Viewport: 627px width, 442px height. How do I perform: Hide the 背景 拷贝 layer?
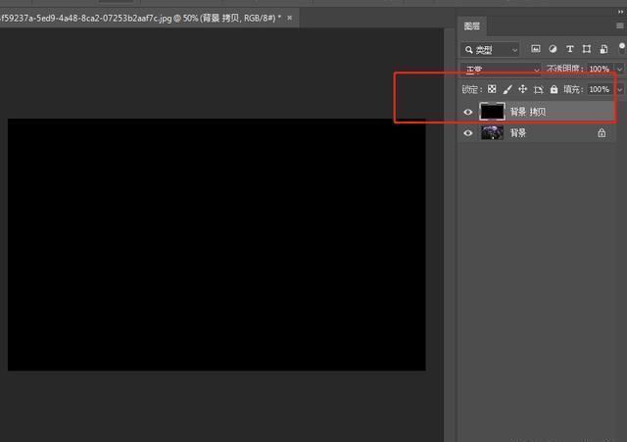click(x=468, y=112)
